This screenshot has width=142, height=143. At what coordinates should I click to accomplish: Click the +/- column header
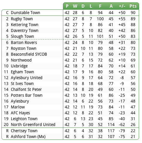point(122,6)
